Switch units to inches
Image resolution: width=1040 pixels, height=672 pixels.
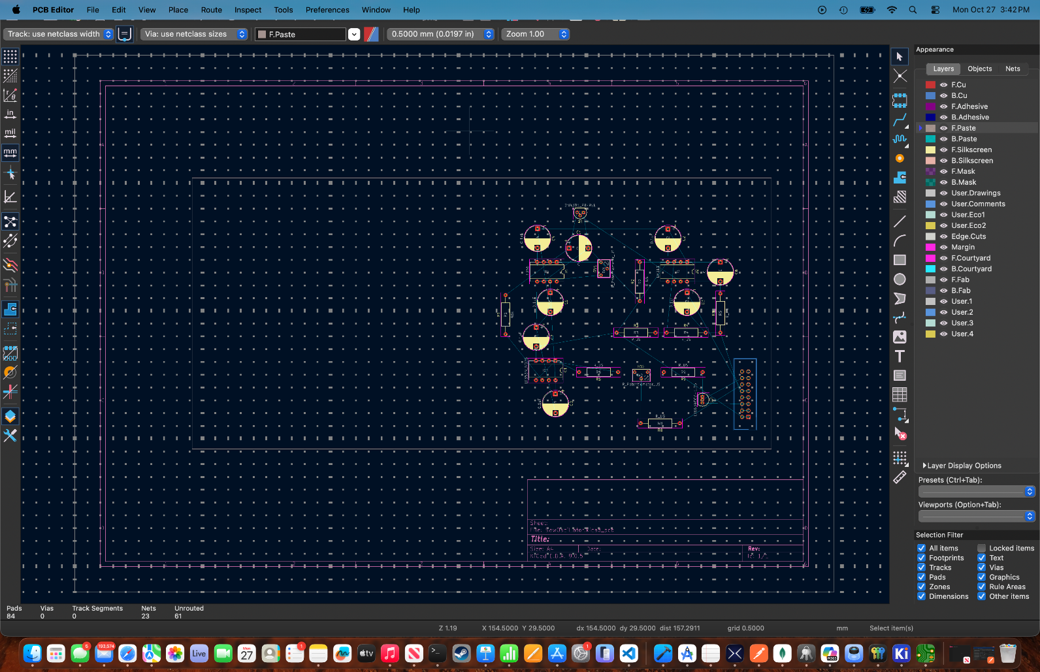(10, 114)
